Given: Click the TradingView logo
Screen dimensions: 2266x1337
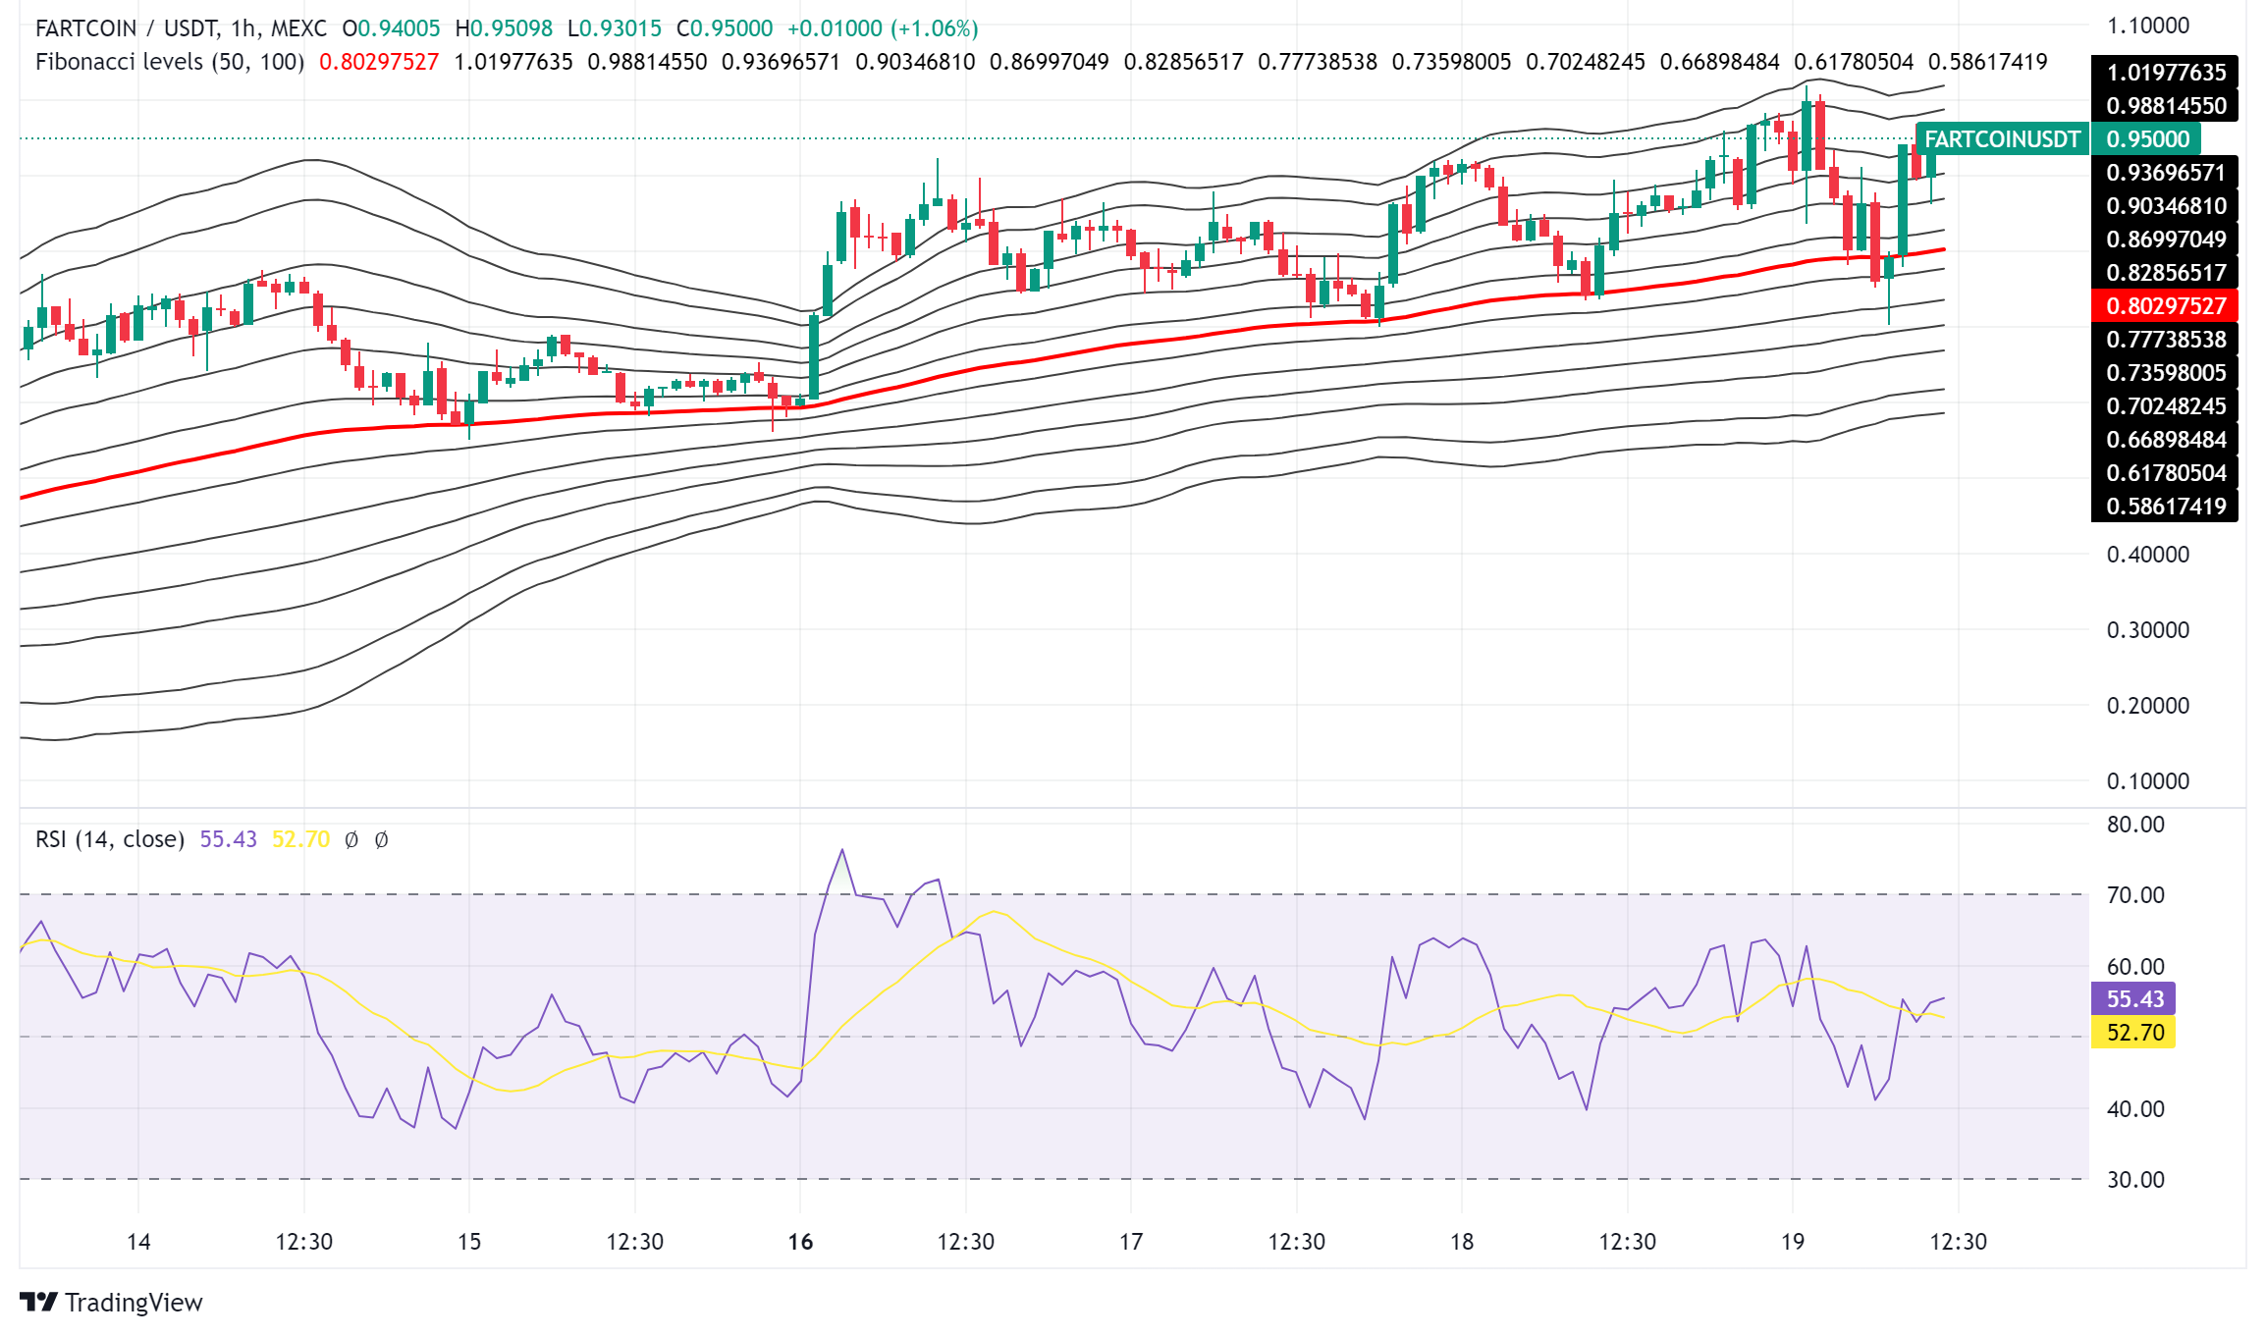Looking at the screenshot, I should tap(111, 1302).
